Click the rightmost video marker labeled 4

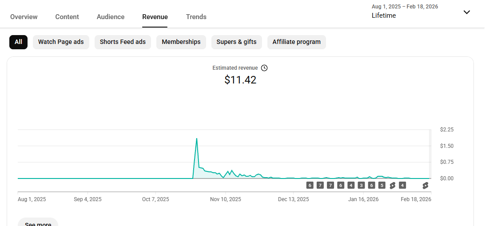pyautogui.click(x=402, y=186)
